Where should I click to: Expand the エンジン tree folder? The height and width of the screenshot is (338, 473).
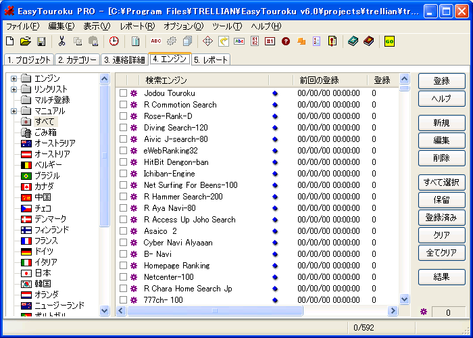[14, 78]
